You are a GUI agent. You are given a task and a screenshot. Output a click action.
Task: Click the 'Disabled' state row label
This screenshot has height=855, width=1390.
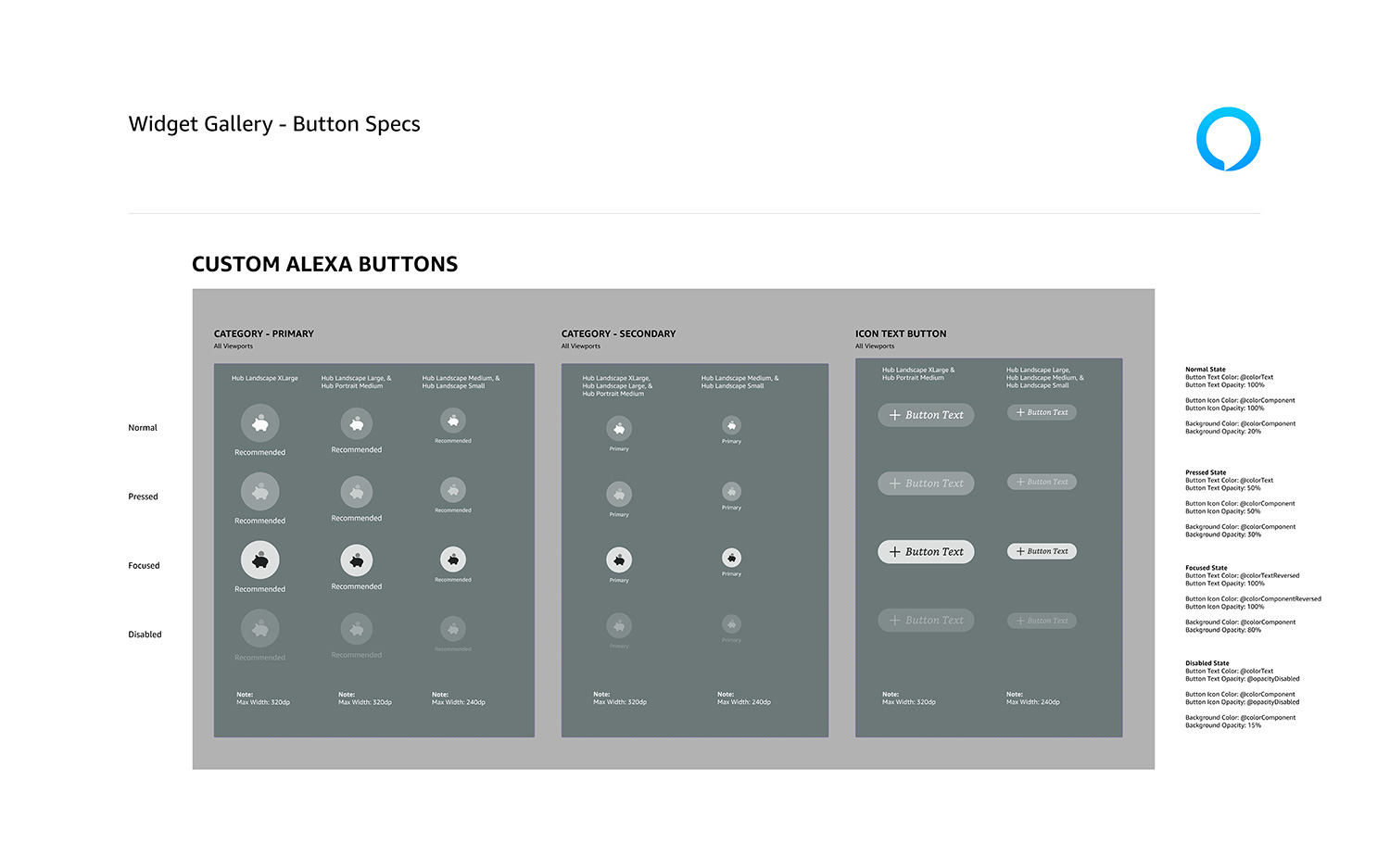tap(145, 635)
